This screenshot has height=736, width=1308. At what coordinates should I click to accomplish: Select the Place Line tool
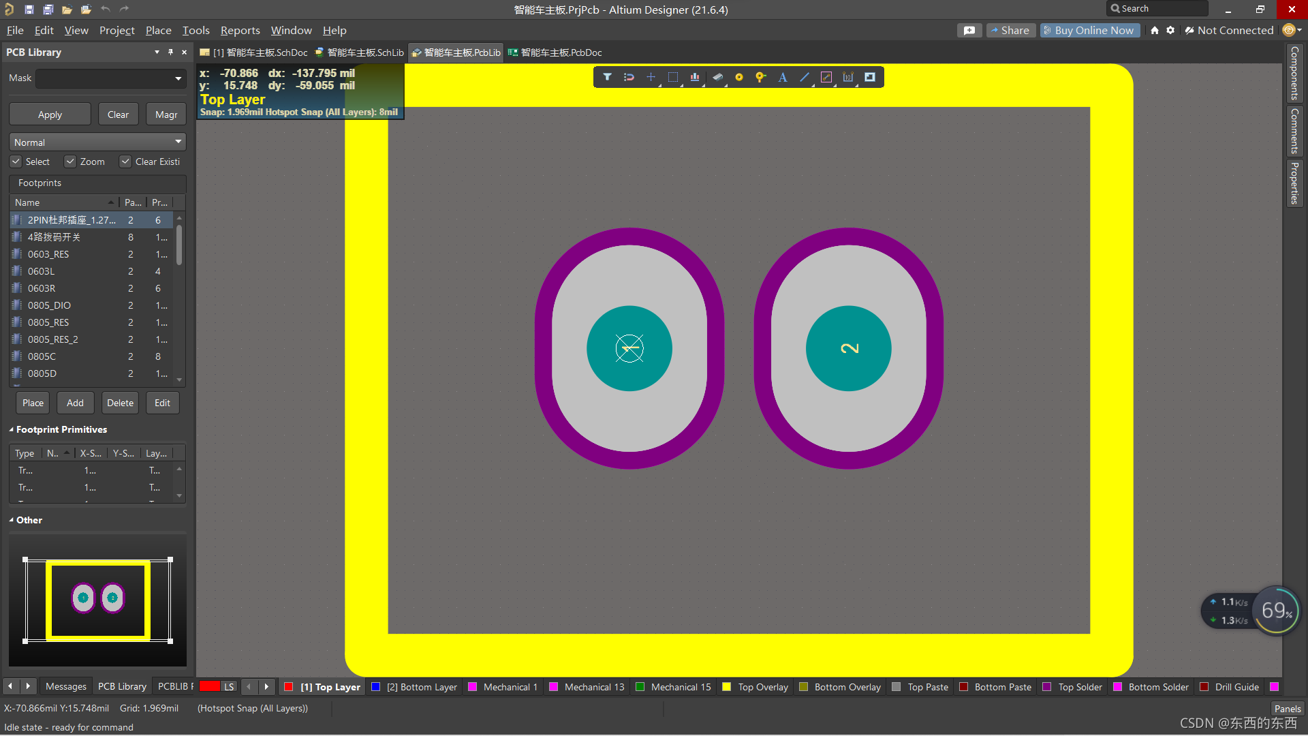coord(805,77)
